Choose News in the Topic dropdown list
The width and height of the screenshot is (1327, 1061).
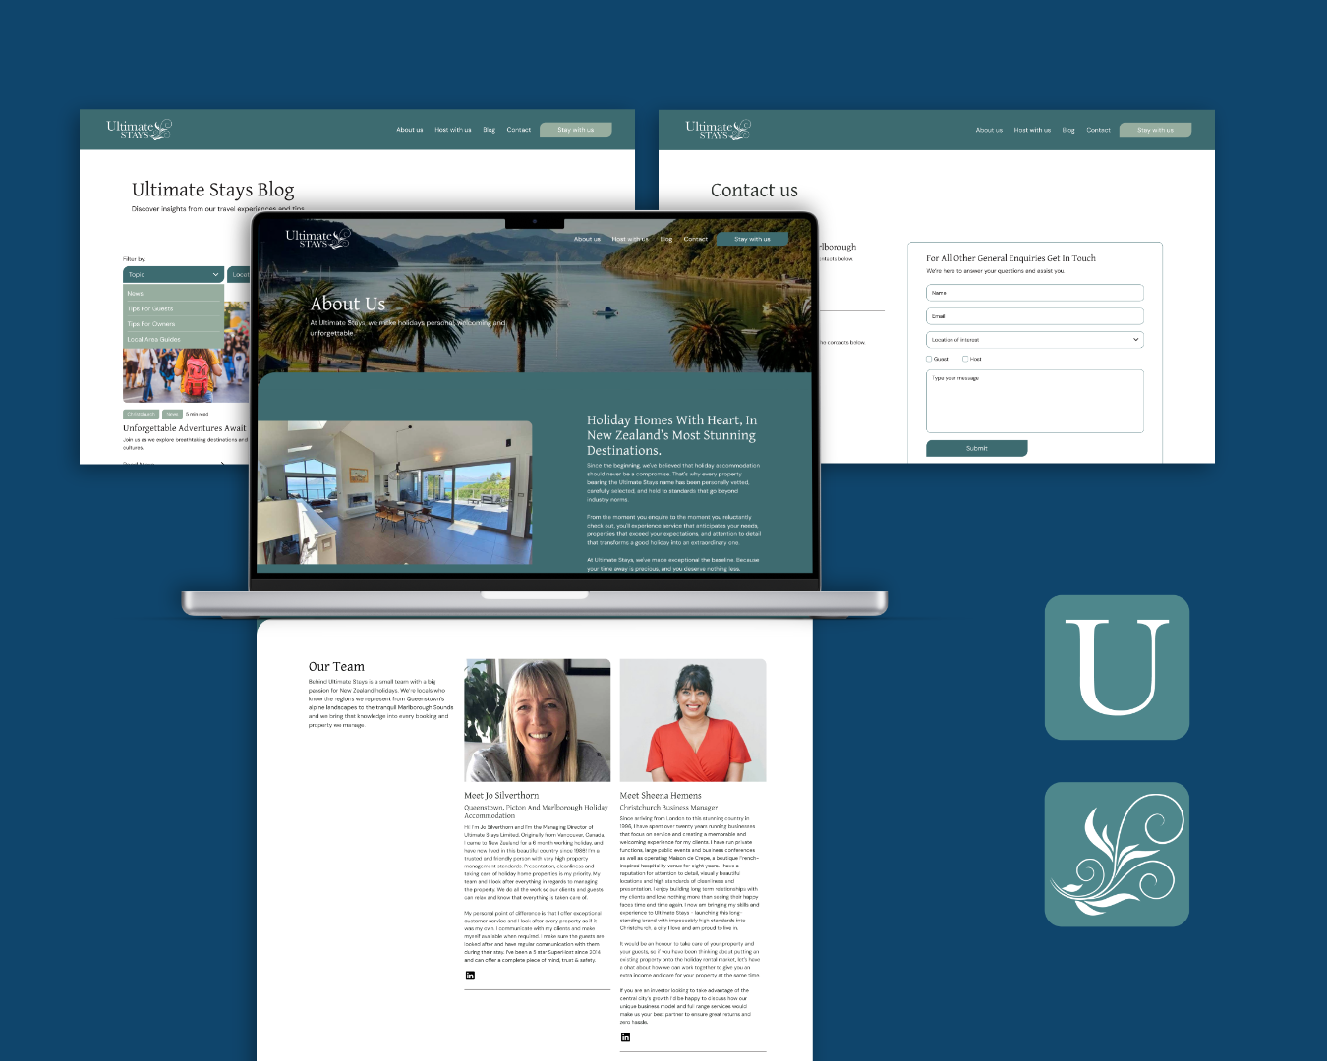[174, 294]
